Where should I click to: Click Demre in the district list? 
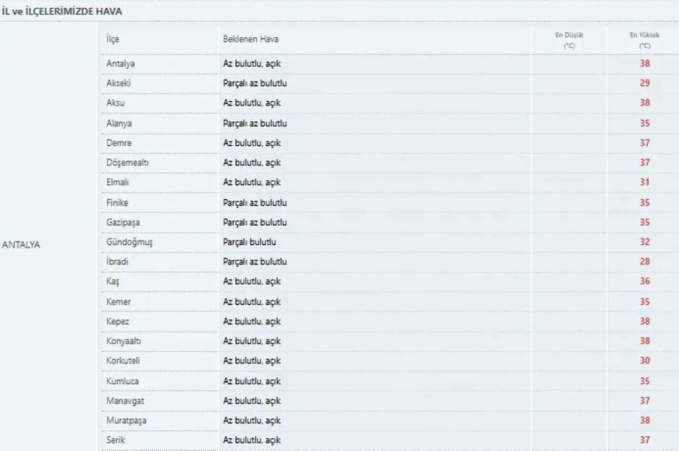[119, 143]
